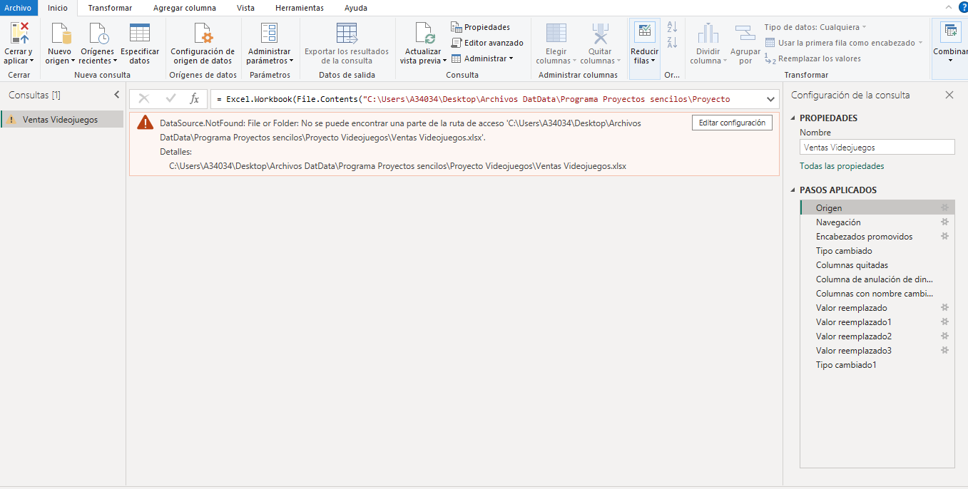968x489 pixels.
Task: Click the Nombre field for the query
Action: coord(877,148)
